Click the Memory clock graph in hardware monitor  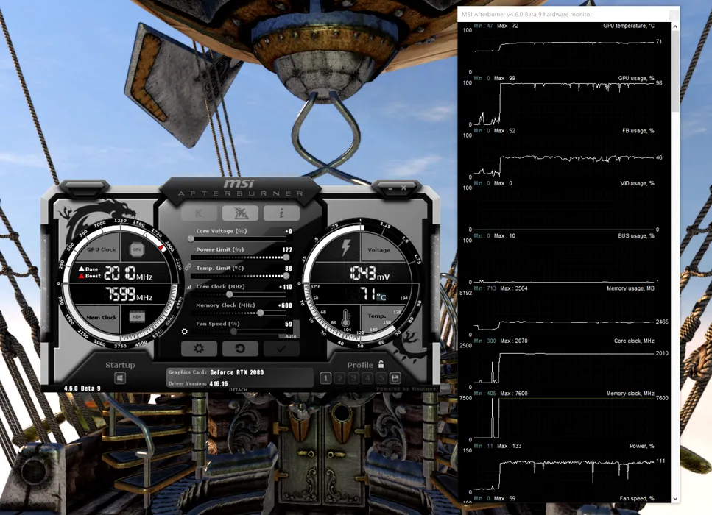coord(564,417)
